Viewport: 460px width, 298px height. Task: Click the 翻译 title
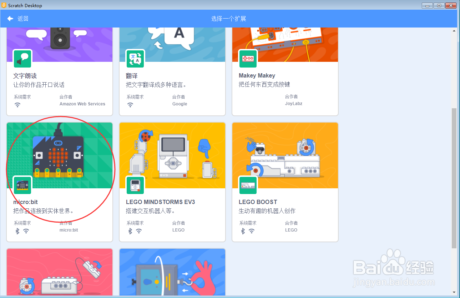(132, 76)
